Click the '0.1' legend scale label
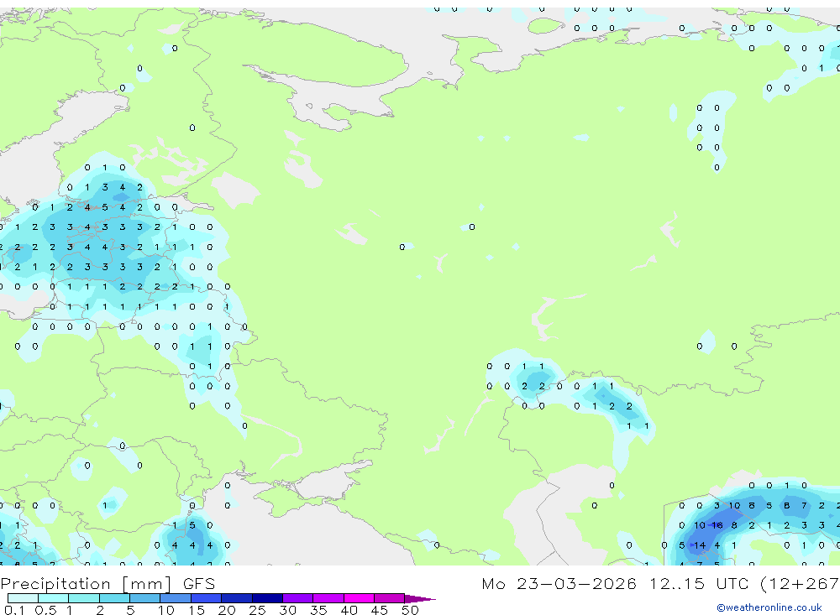 click(14, 610)
